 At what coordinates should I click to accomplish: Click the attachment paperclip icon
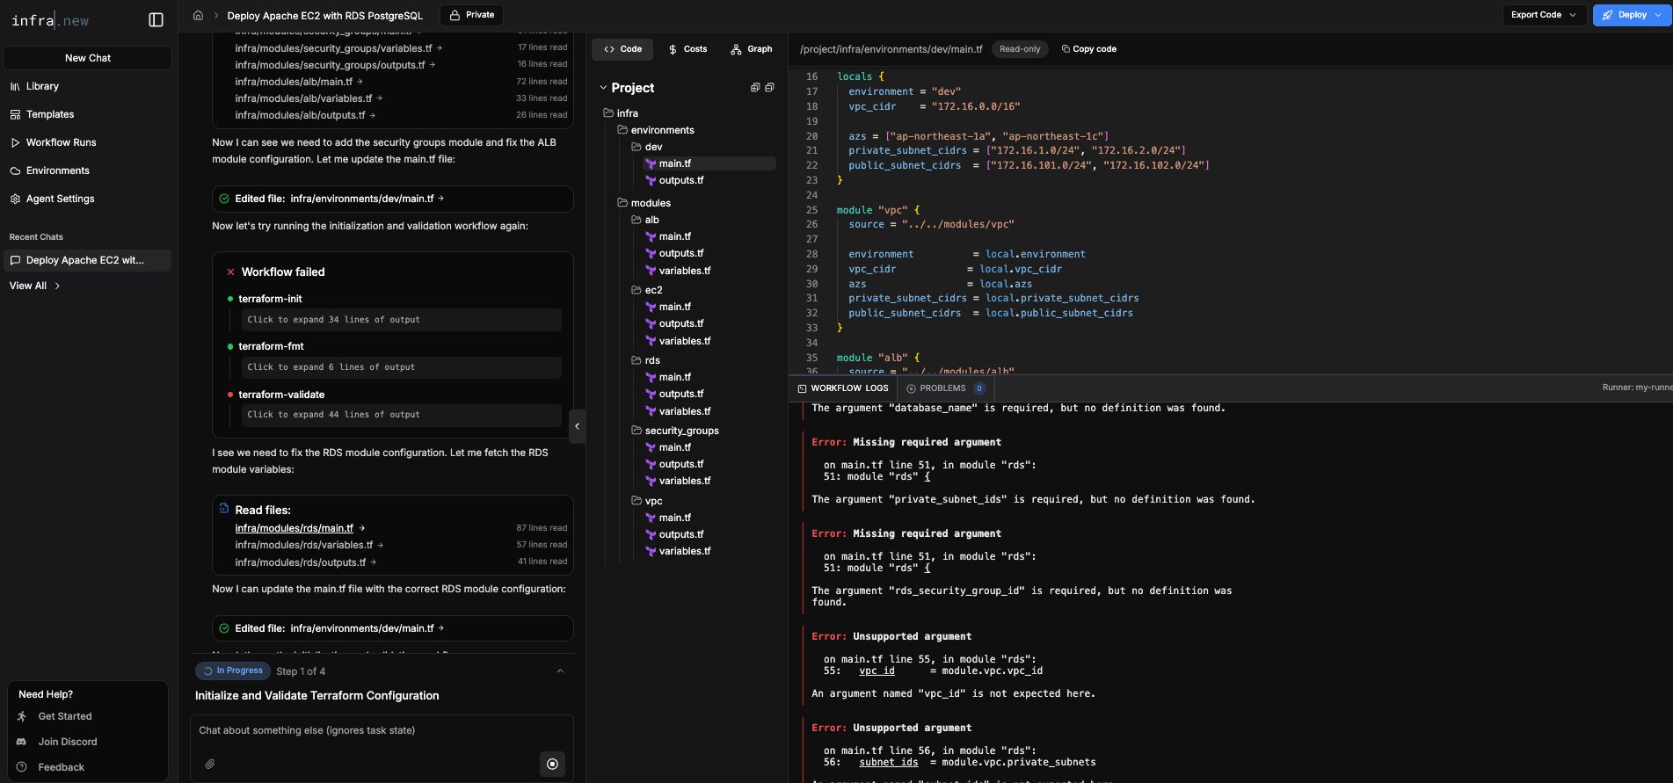click(210, 764)
